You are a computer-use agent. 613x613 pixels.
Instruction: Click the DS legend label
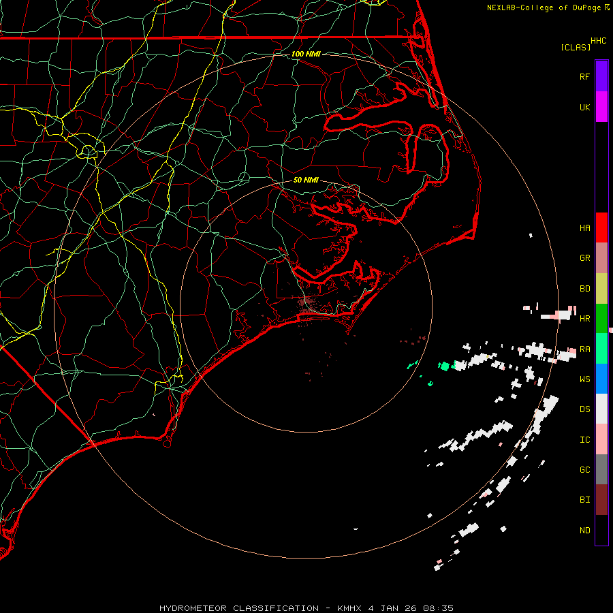(x=584, y=409)
